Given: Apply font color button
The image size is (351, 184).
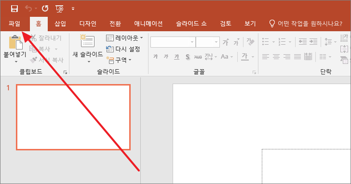Looking at the screenshot, I should [244, 57].
